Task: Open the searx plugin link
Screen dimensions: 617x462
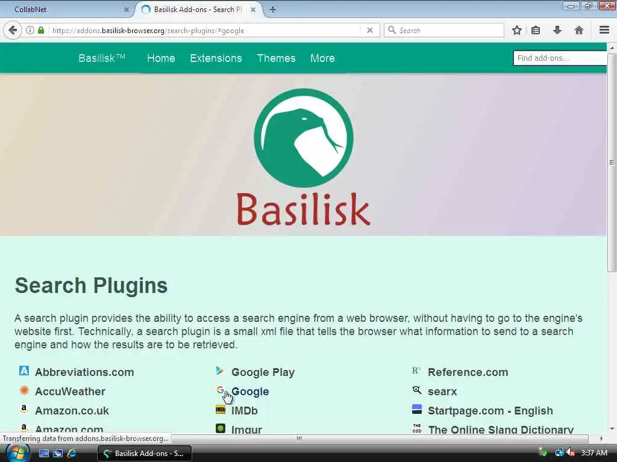Action: point(442,392)
